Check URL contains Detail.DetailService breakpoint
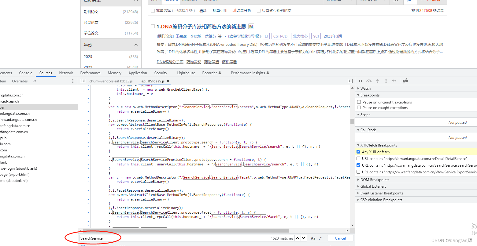Viewport: 477px width, 246px height. [358, 159]
